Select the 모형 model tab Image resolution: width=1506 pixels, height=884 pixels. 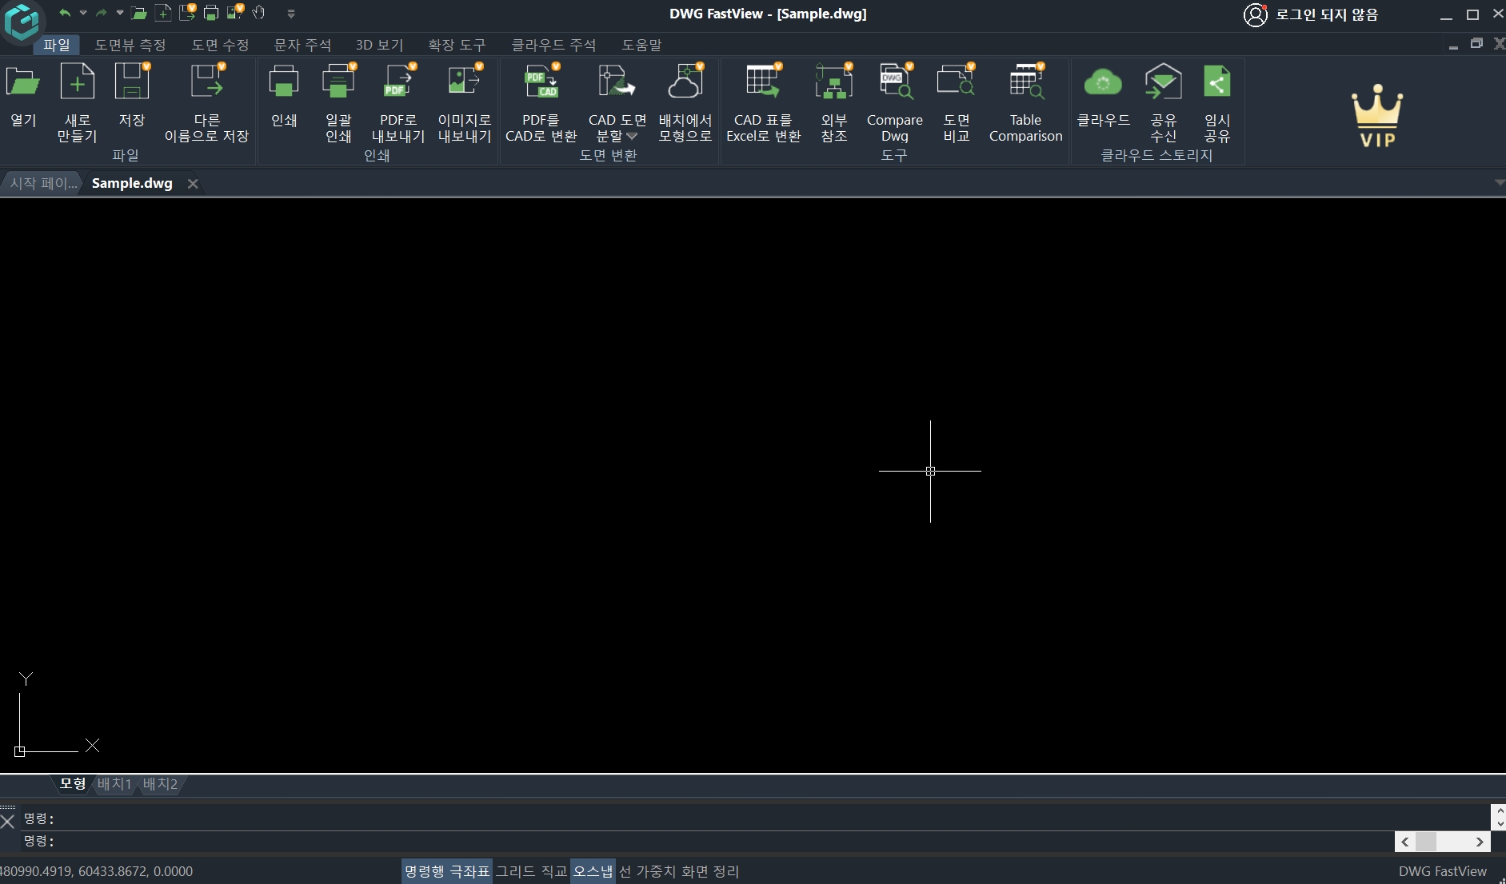coord(73,784)
